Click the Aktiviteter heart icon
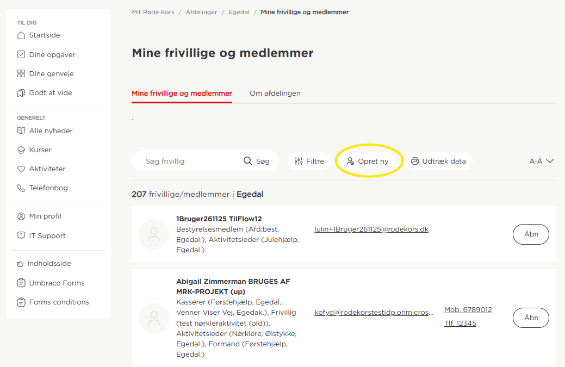The width and height of the screenshot is (565, 367). (21, 169)
